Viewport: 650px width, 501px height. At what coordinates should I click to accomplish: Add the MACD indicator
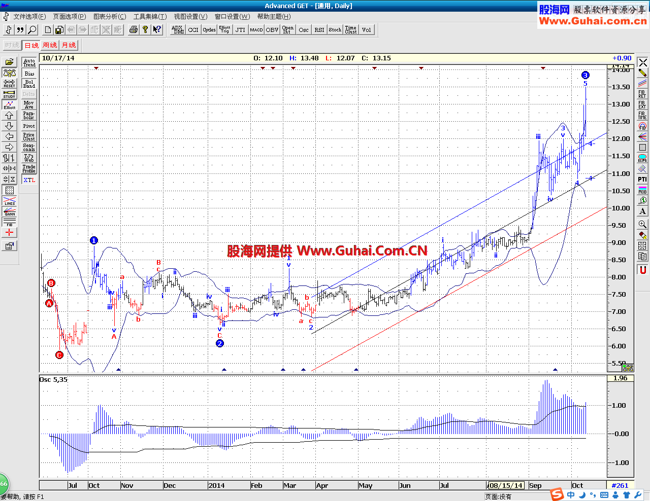click(256, 30)
